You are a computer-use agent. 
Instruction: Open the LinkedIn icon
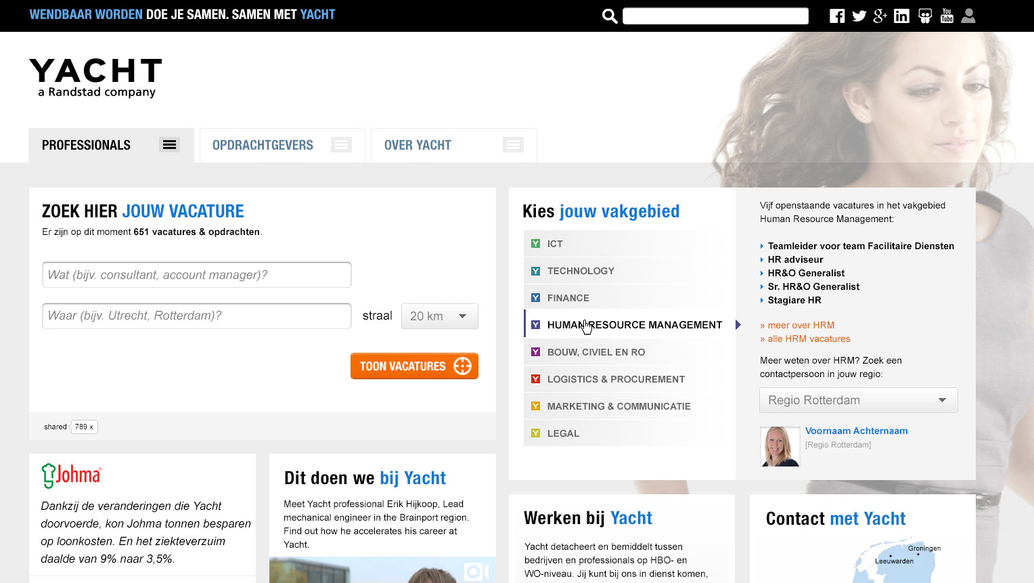coord(901,16)
